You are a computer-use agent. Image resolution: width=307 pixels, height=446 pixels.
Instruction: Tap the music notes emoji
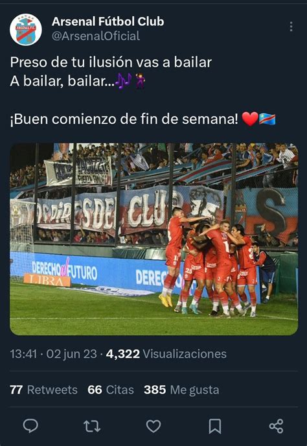[x=124, y=81]
